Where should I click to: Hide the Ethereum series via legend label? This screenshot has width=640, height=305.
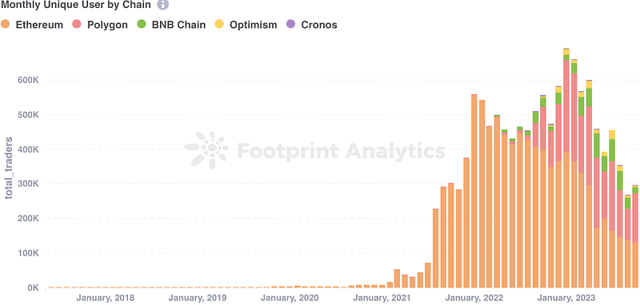tap(39, 25)
